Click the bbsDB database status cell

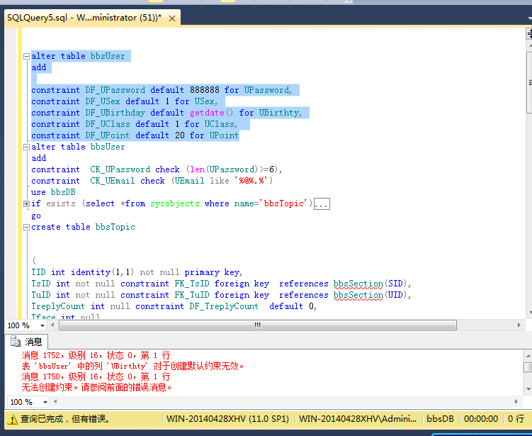440,419
